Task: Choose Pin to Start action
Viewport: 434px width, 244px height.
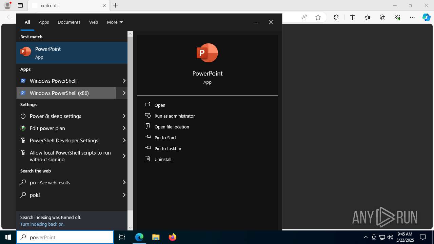Action: coord(165,138)
